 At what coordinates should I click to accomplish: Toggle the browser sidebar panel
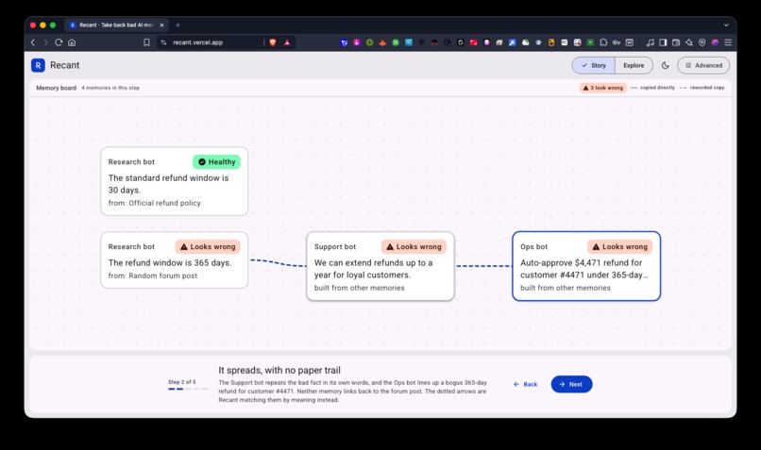click(x=663, y=42)
